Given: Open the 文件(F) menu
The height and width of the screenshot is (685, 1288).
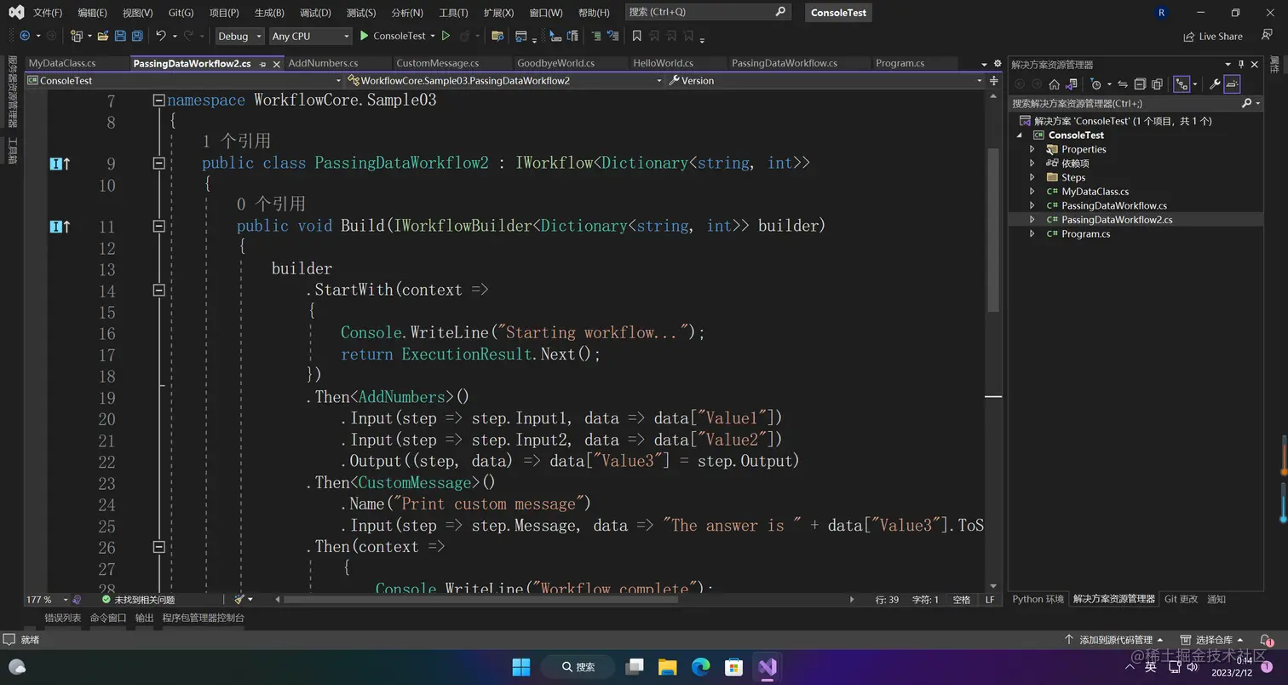Looking at the screenshot, I should point(48,13).
